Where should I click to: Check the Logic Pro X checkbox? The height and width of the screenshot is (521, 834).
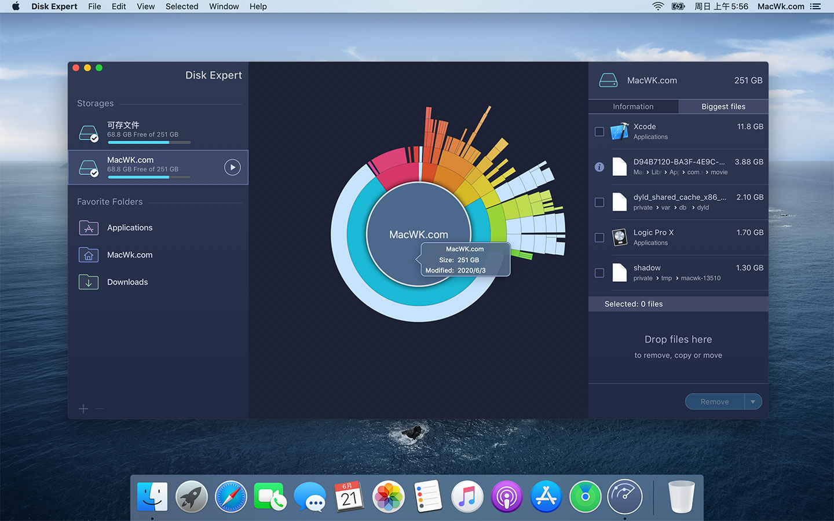click(x=599, y=237)
